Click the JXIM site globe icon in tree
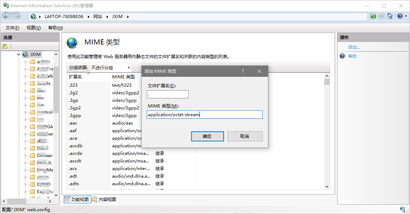 coord(25,54)
